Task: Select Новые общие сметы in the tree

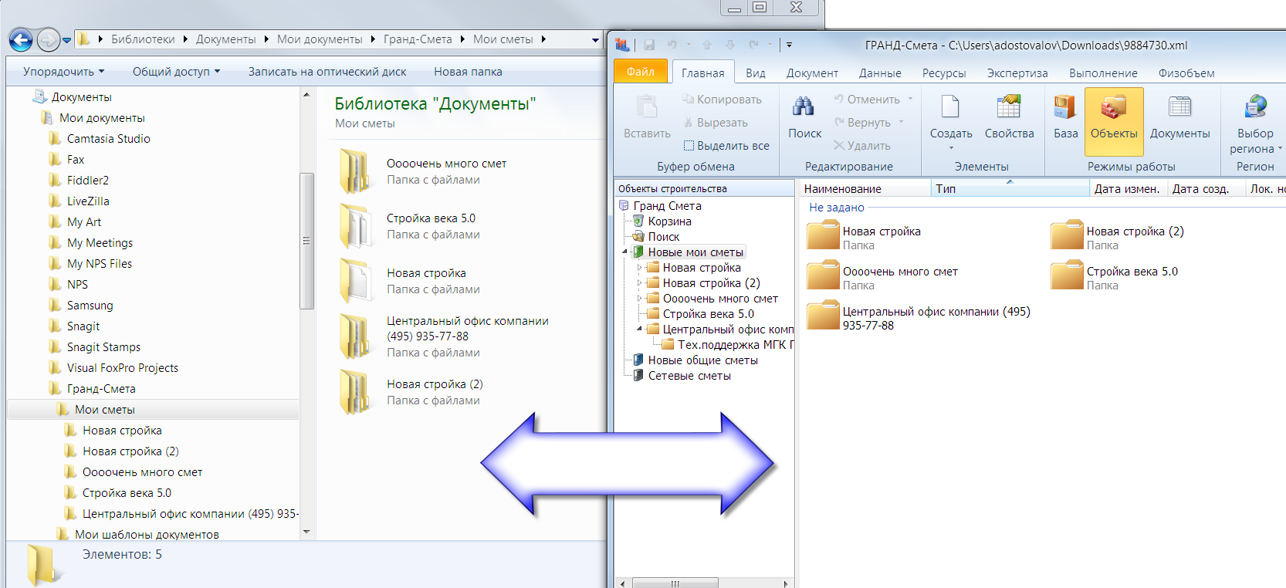Action: (x=702, y=360)
